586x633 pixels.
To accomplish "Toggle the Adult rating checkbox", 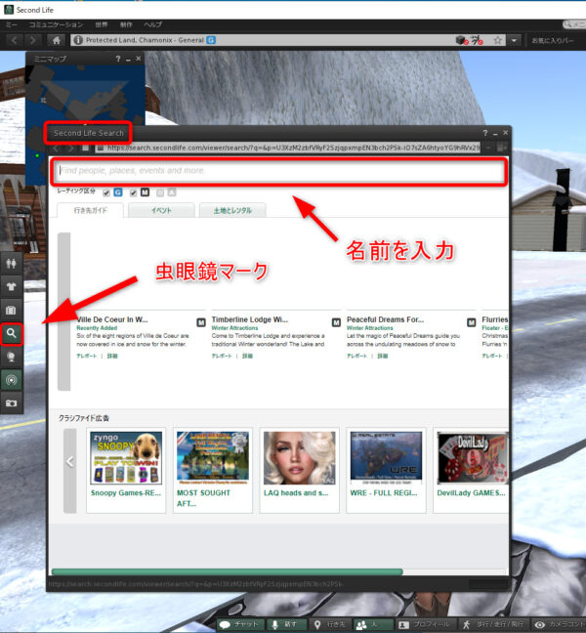I will tap(160, 192).
